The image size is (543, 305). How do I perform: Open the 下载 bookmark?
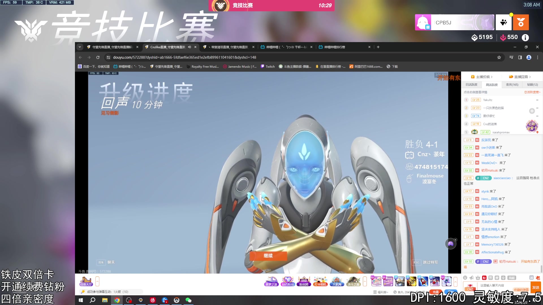tap(392, 67)
